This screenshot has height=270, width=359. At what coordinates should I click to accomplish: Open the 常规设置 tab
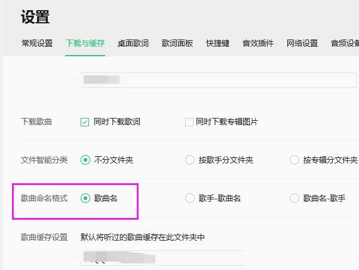37,43
